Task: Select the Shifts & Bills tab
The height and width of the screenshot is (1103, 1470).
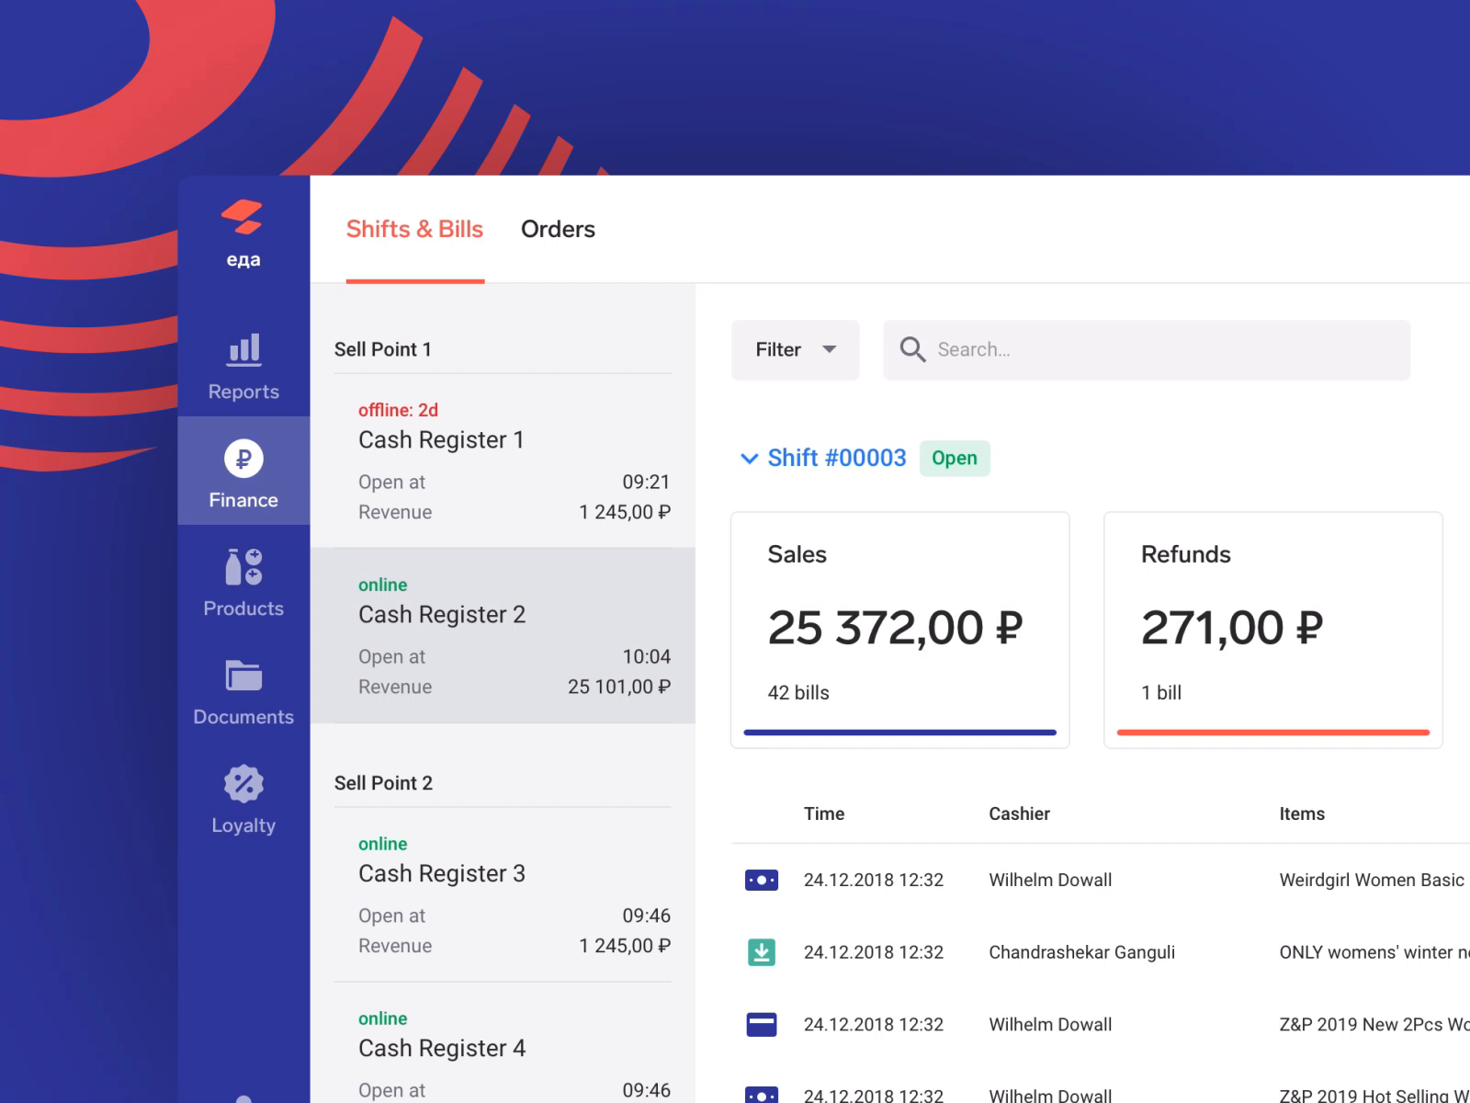Action: click(414, 229)
